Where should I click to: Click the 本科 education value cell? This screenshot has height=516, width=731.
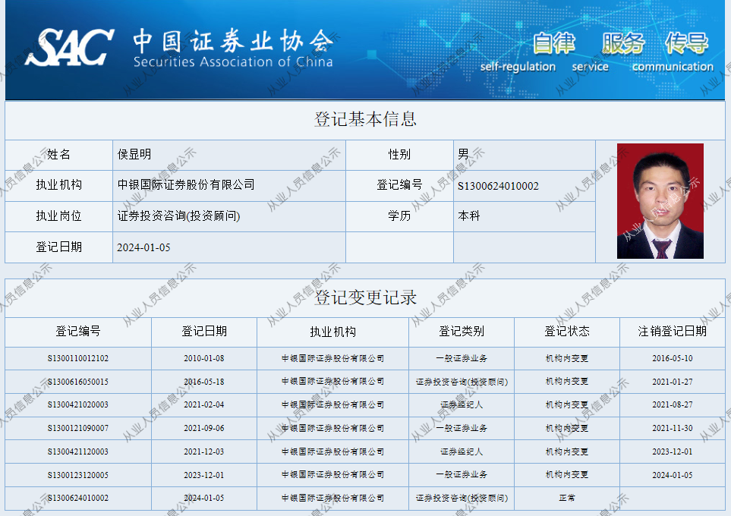(469, 216)
